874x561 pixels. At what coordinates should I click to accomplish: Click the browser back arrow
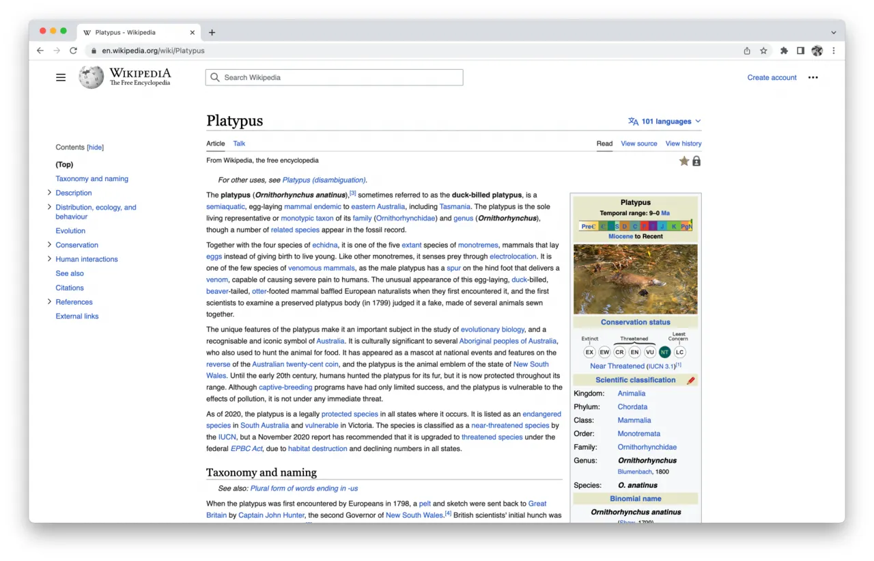tap(40, 51)
